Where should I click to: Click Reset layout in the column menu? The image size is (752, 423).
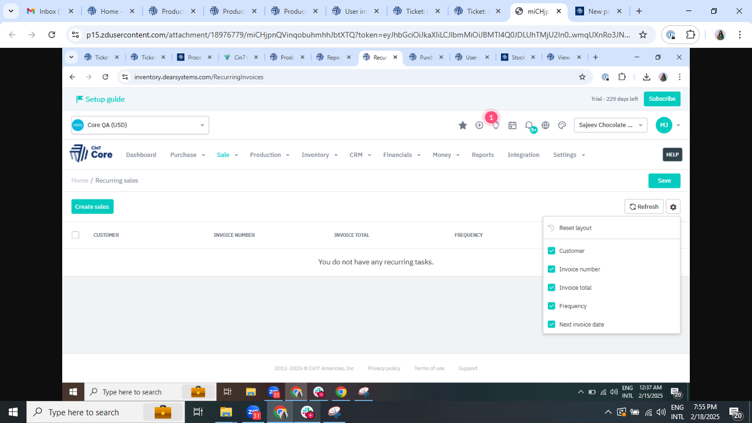[x=575, y=228]
